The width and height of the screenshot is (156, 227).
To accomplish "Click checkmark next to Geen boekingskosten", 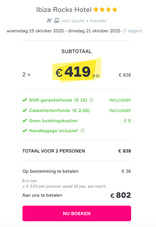I will 25,121.
